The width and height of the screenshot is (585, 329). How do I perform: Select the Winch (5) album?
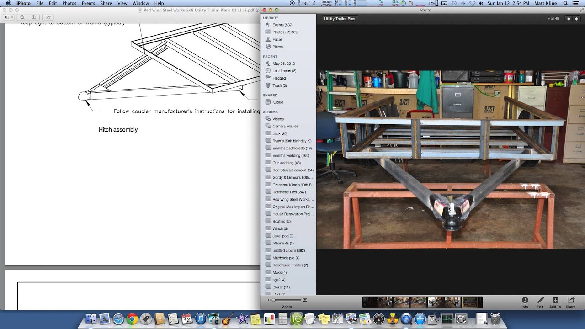[x=280, y=228]
